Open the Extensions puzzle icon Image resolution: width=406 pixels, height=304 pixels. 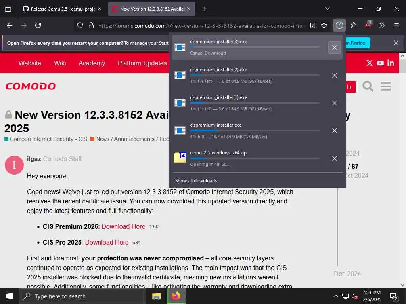coord(354,25)
